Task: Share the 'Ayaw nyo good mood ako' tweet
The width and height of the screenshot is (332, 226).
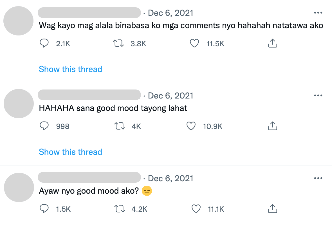Action: click(x=272, y=209)
